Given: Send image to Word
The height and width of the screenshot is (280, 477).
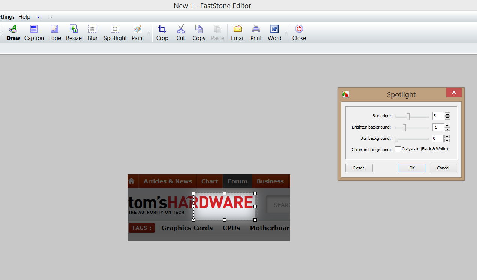Looking at the screenshot, I should pos(274,33).
